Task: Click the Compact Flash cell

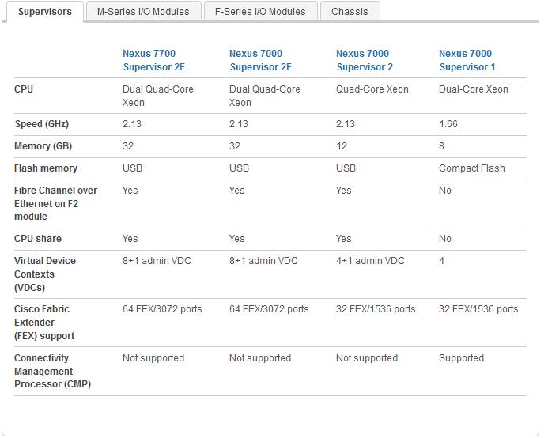Action: click(x=472, y=168)
